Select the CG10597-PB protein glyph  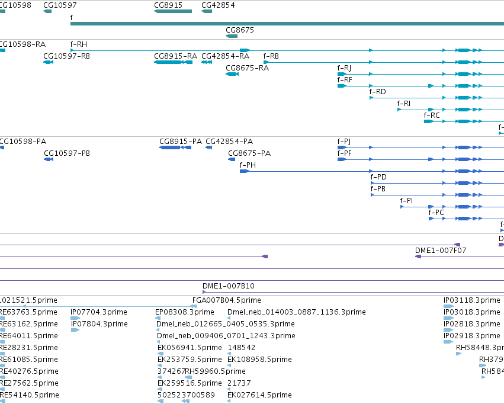coord(49,159)
